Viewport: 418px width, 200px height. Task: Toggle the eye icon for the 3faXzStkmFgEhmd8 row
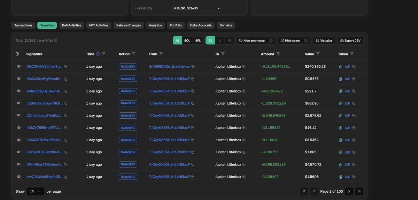tap(19, 79)
